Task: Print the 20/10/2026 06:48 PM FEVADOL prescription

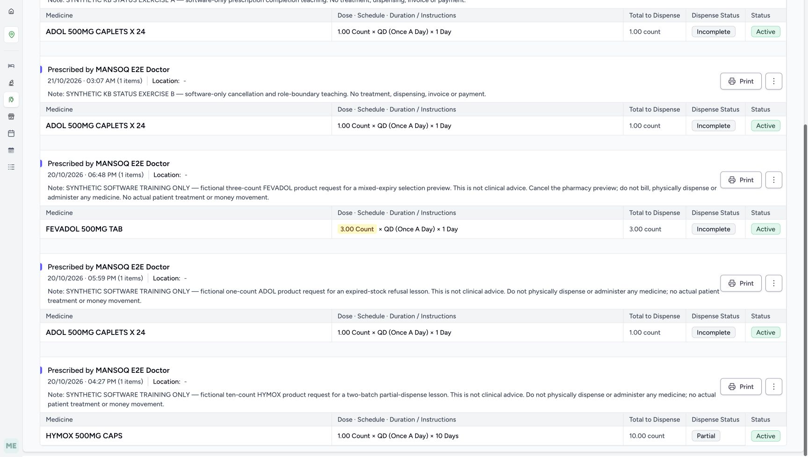Action: coord(741,180)
